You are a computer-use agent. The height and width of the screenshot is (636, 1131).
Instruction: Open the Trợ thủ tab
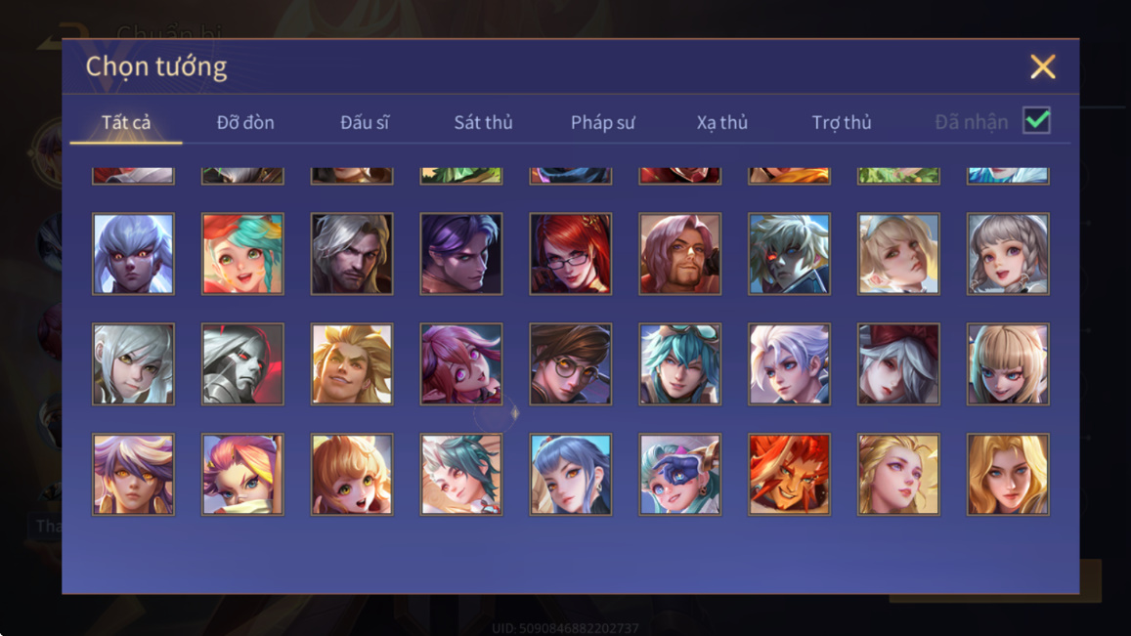[842, 122]
